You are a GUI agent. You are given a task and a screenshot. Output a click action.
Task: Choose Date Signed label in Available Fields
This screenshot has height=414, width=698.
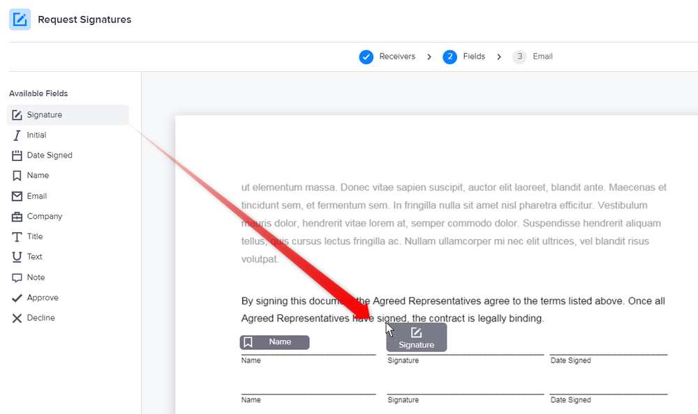tap(50, 155)
